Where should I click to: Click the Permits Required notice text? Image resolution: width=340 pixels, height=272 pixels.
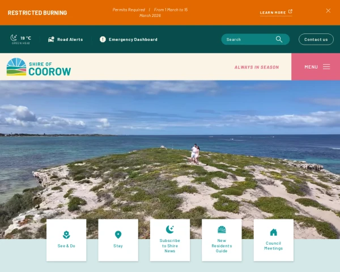click(150, 12)
